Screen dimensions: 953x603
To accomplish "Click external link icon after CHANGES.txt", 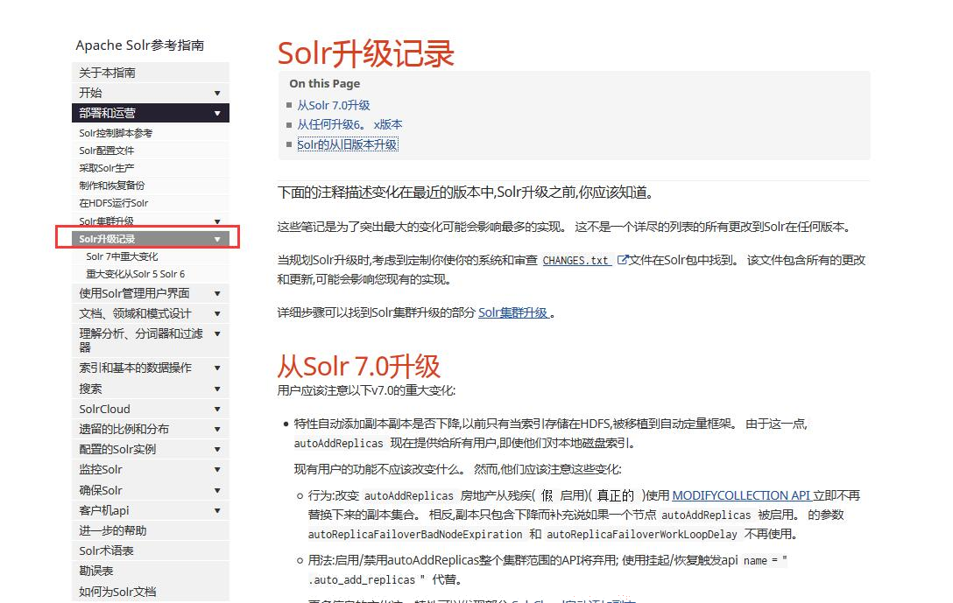I will pyautogui.click(x=623, y=260).
